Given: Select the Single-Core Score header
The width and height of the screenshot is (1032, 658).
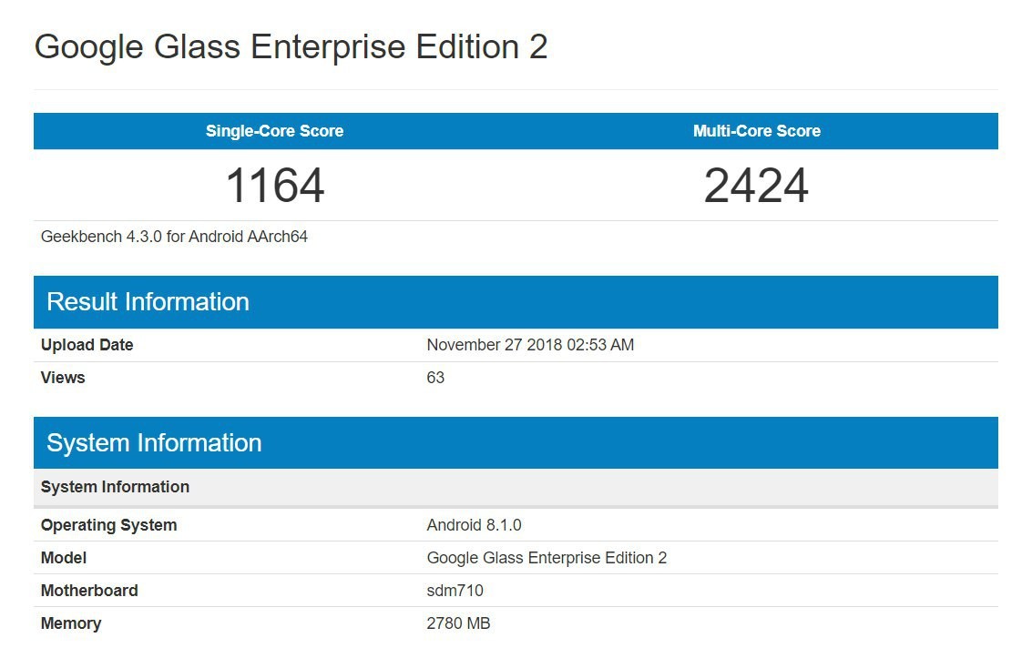Looking at the screenshot, I should coord(274,131).
